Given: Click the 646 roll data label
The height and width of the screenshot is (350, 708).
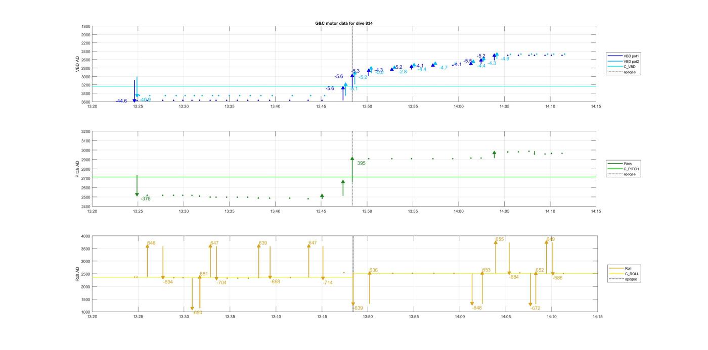Looking at the screenshot, I should click(151, 243).
